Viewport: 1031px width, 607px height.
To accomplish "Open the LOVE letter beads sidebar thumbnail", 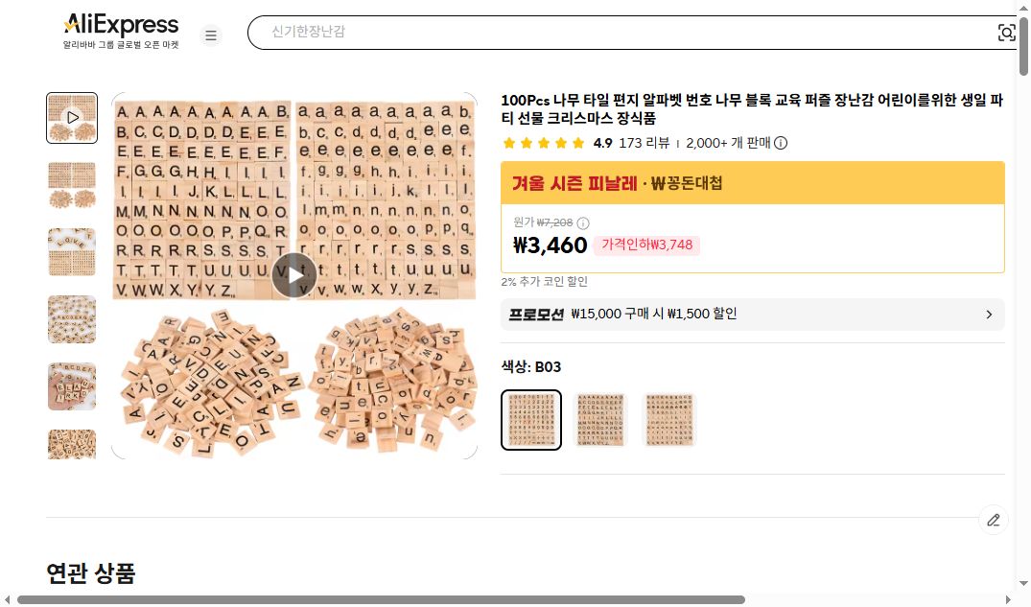I will click(71, 252).
